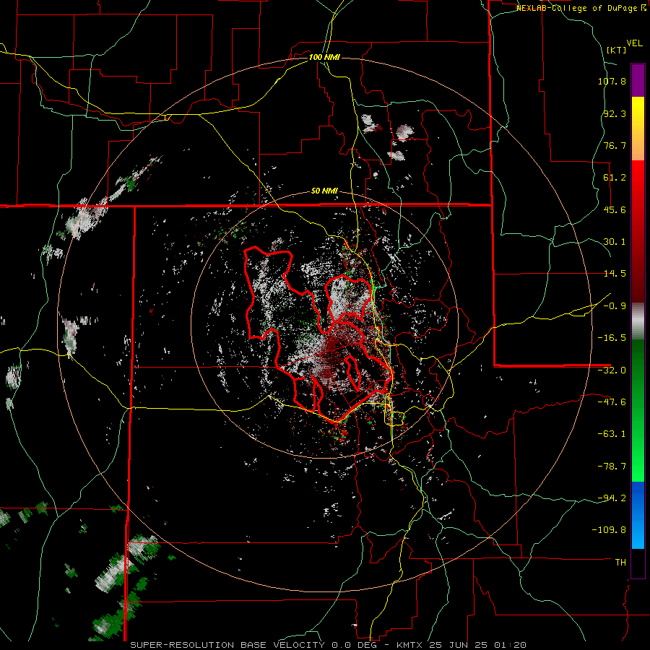Select the 61.2 velocity scale value

615,178
